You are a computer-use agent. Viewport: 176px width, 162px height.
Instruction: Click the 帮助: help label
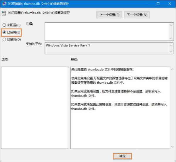(74, 59)
